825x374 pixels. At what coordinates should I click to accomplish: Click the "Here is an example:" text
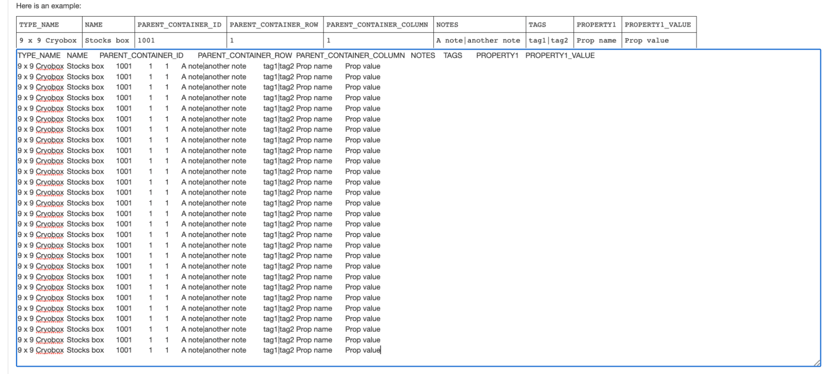[49, 6]
